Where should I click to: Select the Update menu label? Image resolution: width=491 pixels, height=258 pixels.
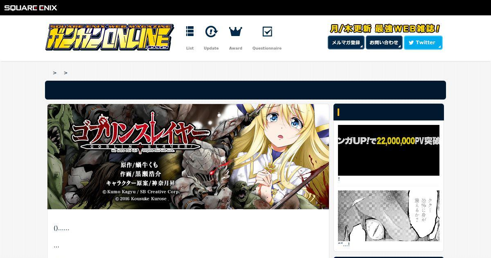(211, 48)
